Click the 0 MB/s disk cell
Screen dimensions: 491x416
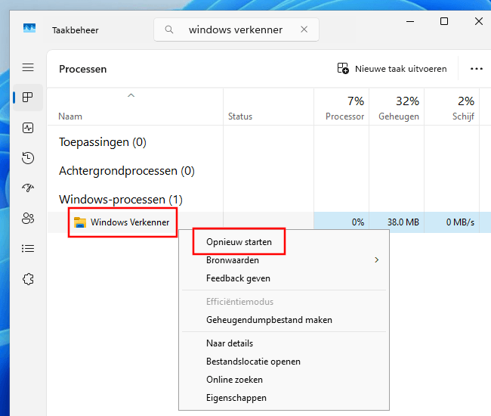click(x=452, y=222)
